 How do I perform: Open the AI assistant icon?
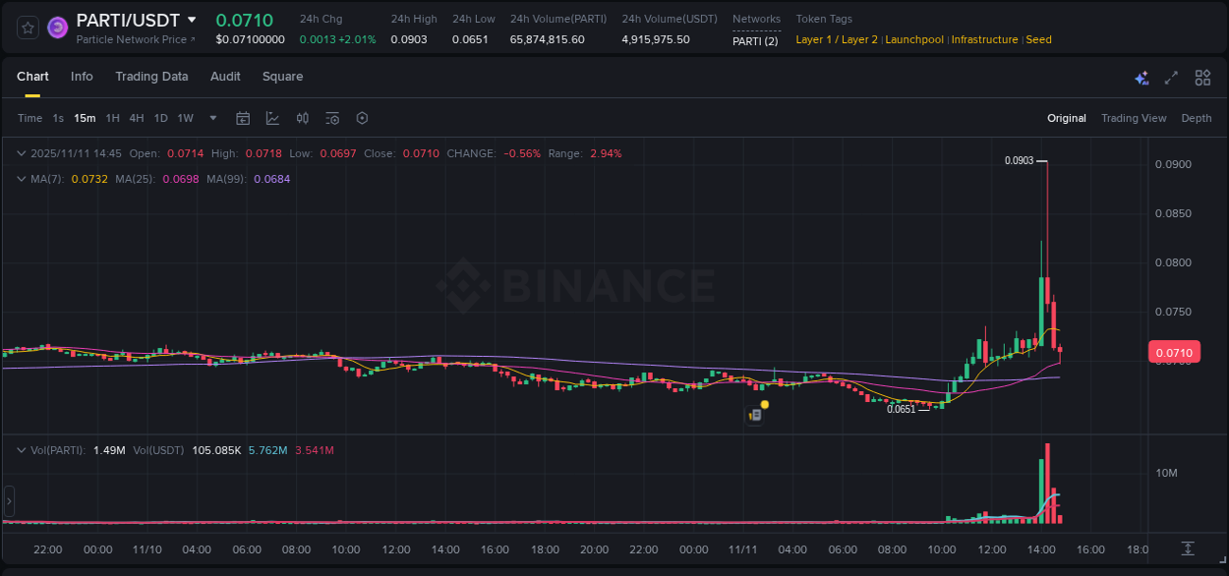(1141, 77)
